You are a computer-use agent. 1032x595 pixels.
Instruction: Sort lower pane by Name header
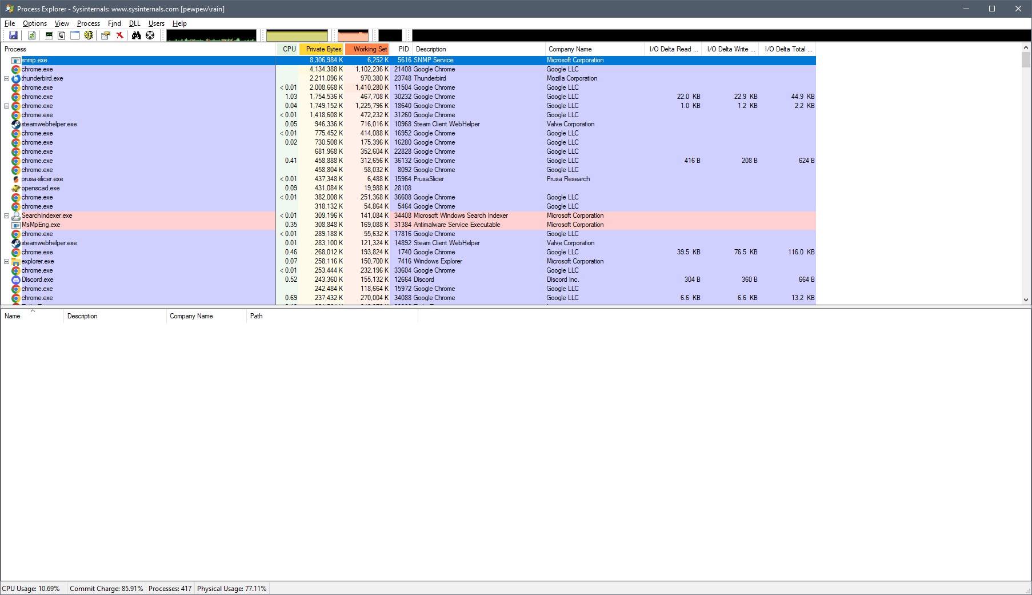[32, 316]
